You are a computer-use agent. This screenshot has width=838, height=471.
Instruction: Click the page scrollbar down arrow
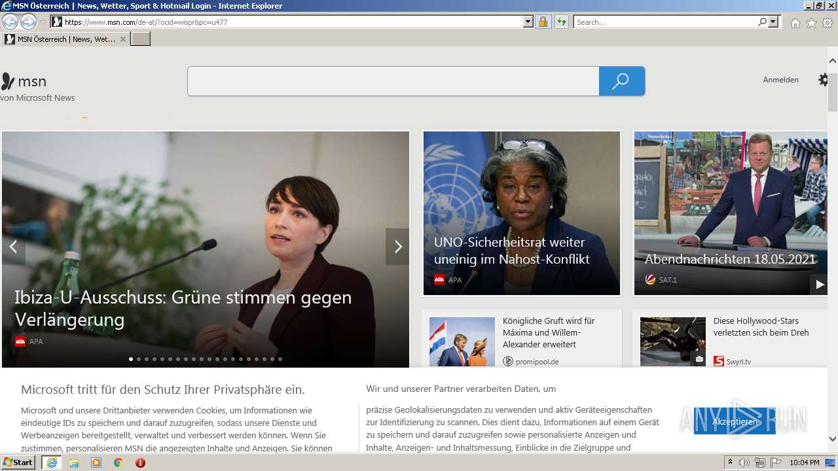(833, 439)
